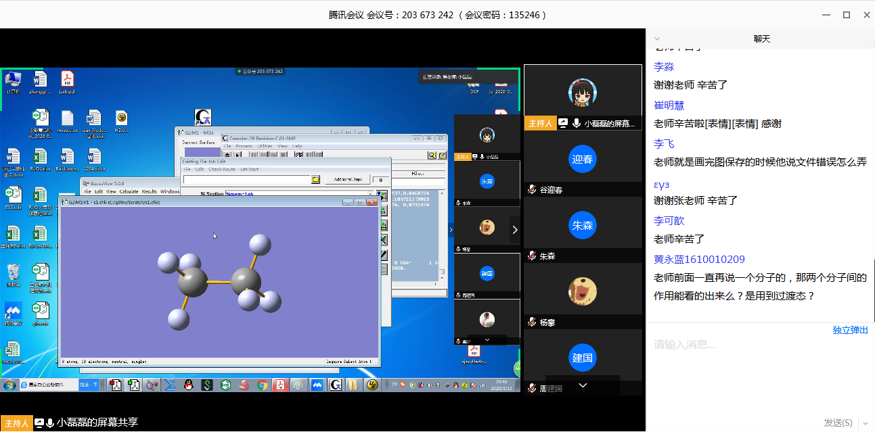Click the 聊天 chat panel title
Screen dimensions: 875x432
(x=762, y=39)
